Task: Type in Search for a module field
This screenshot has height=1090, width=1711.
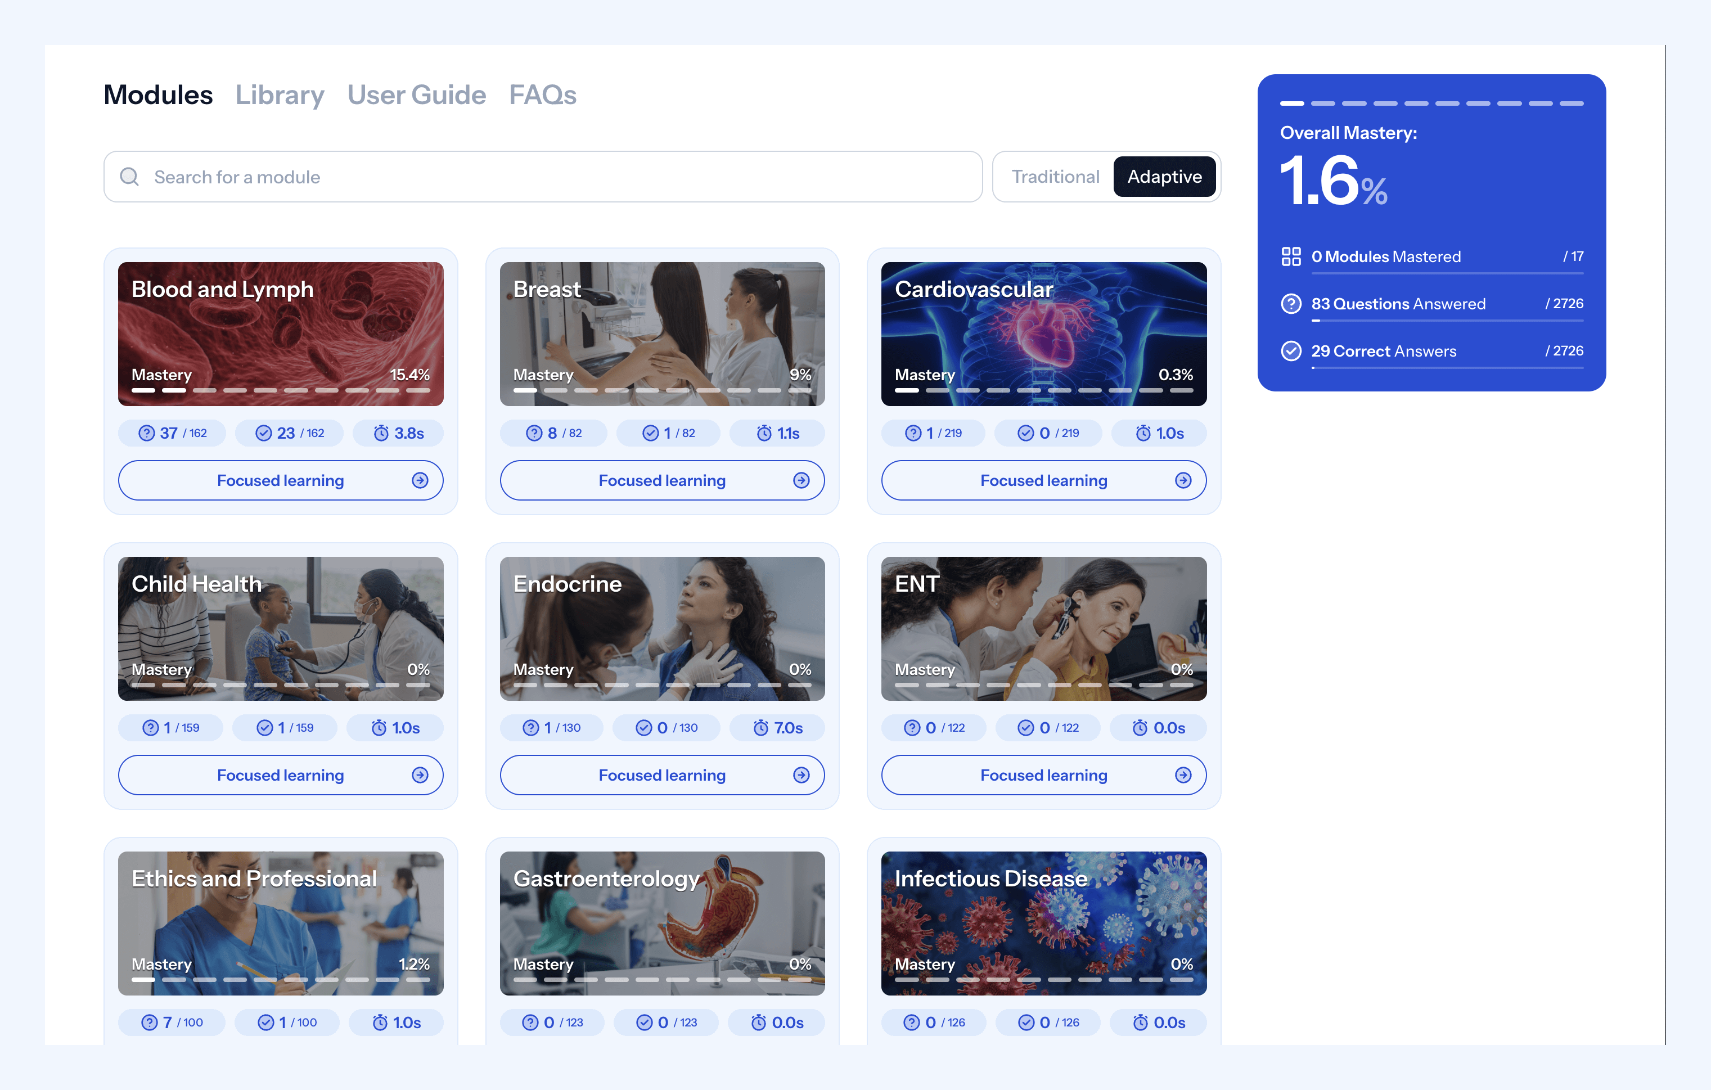Action: [543, 176]
